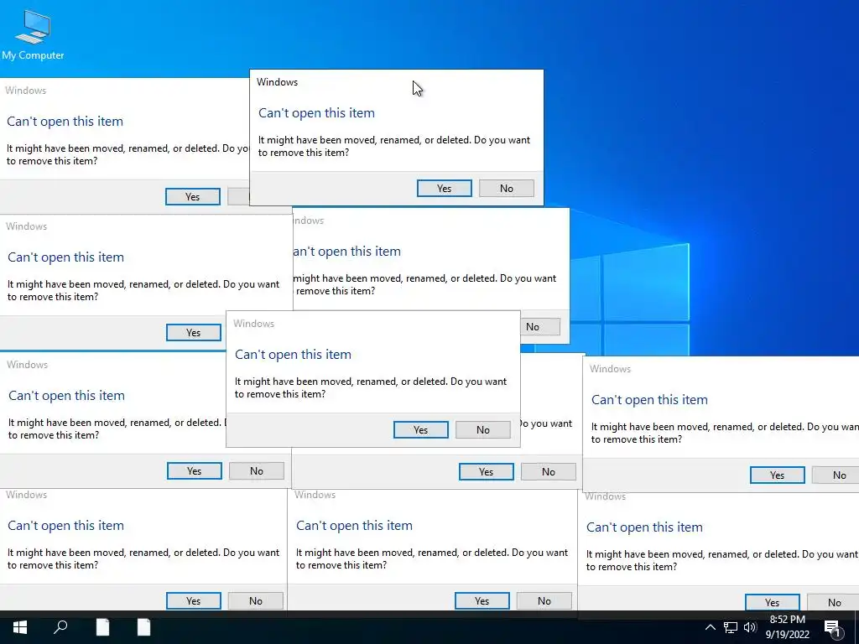
Task: Open the first blank file icon on taskbar
Action: [x=102, y=627]
